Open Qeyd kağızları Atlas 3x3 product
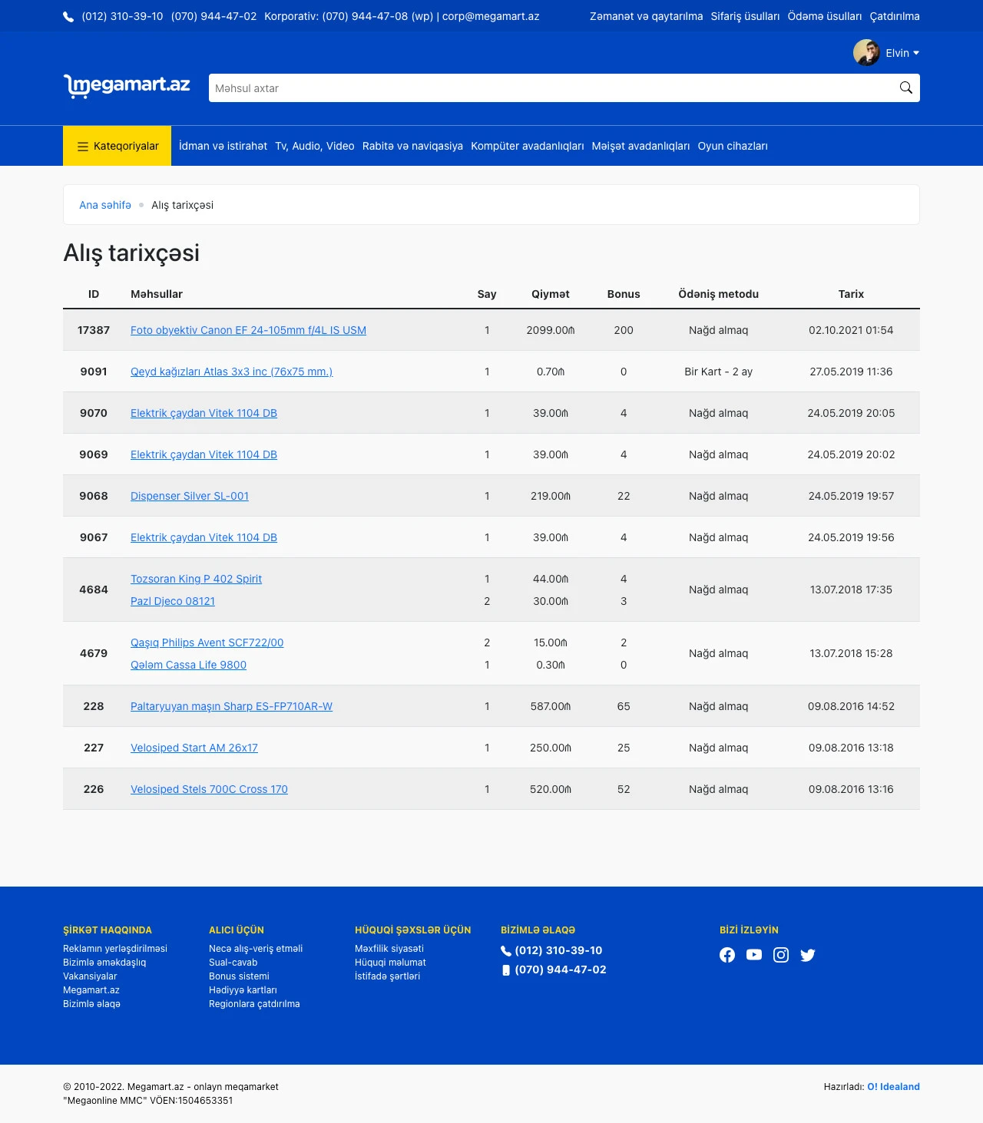Viewport: 983px width, 1123px height. 231,372
